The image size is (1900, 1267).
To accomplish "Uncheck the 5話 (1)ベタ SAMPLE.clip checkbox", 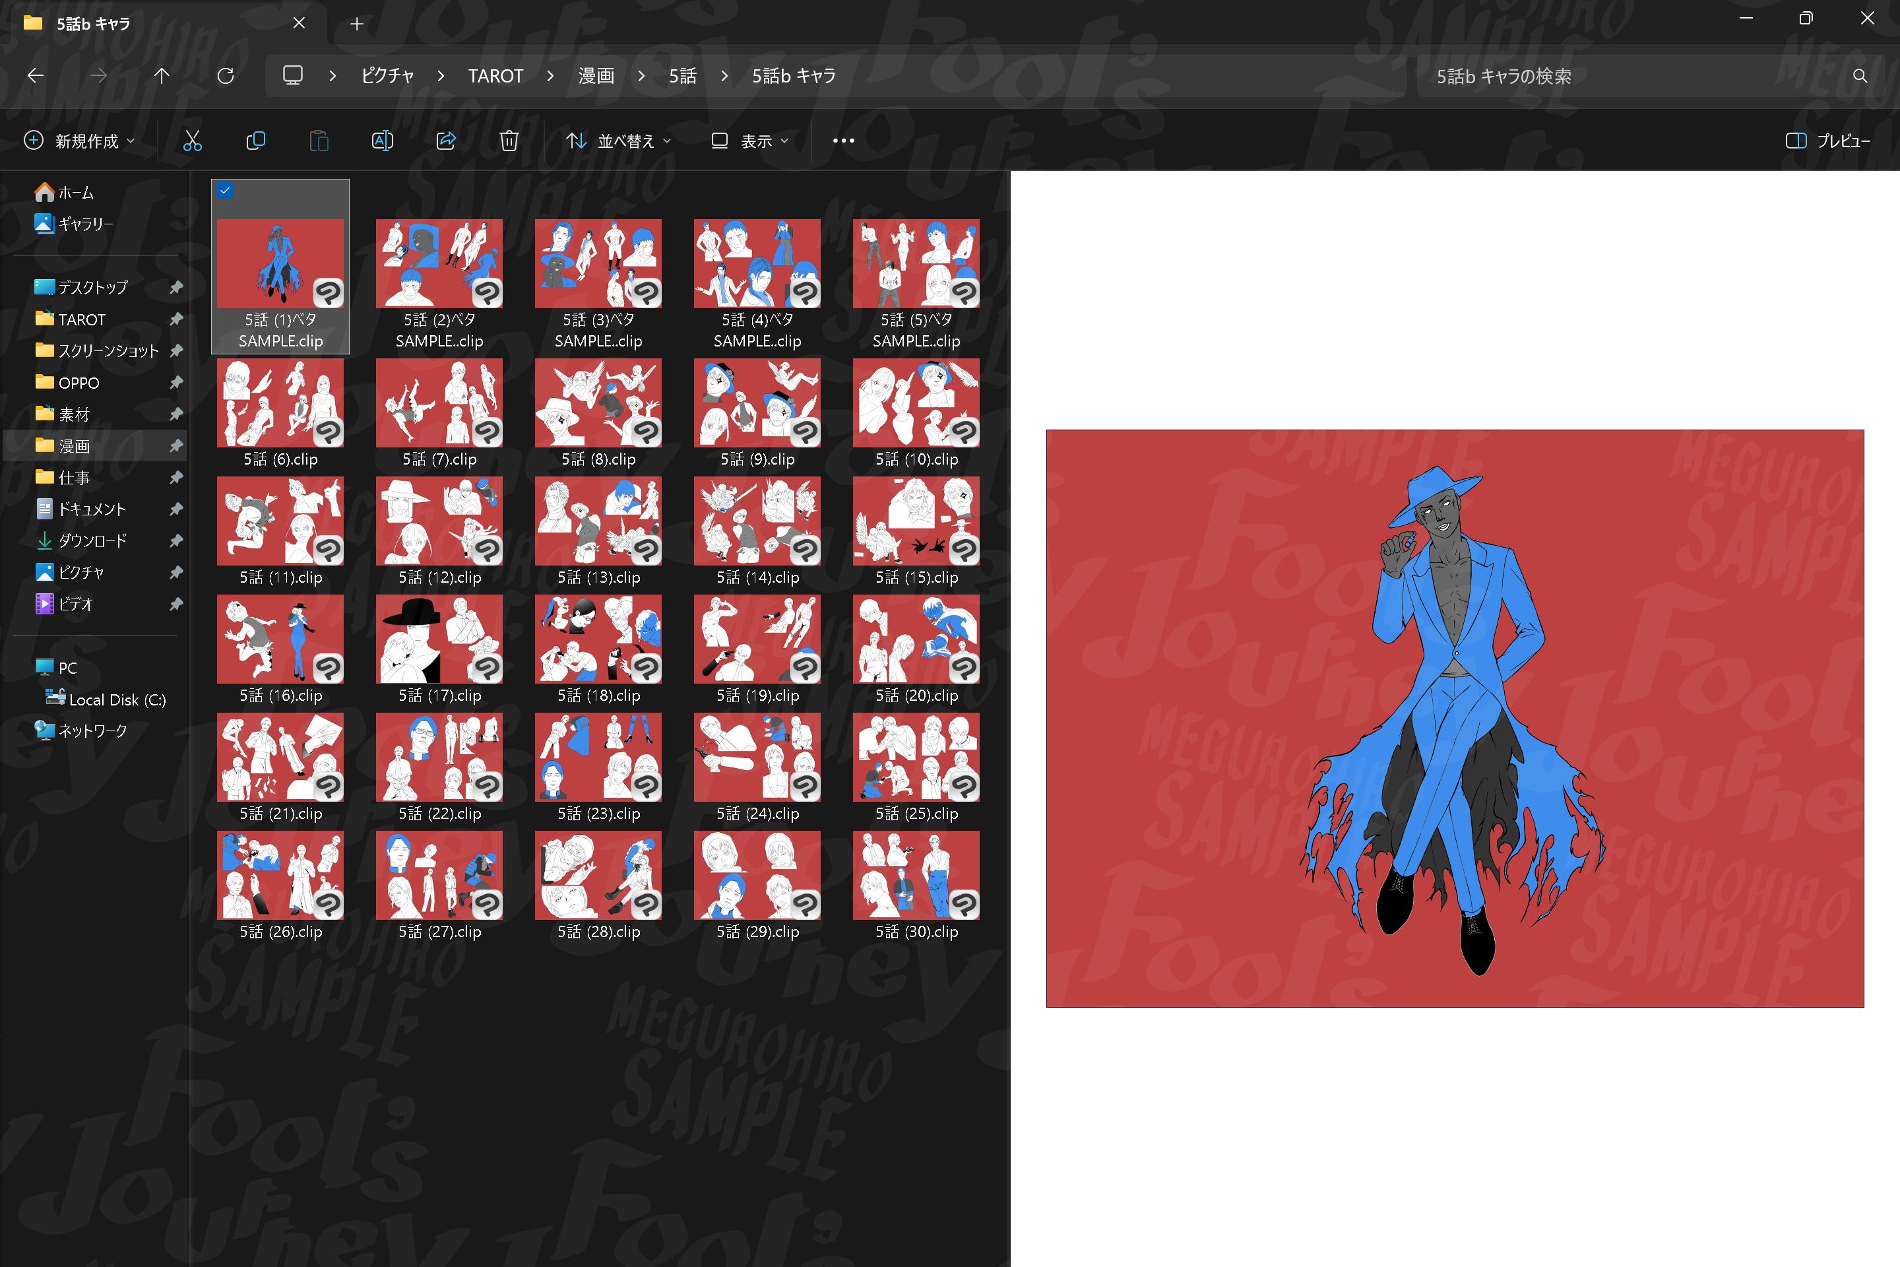I will pyautogui.click(x=226, y=191).
